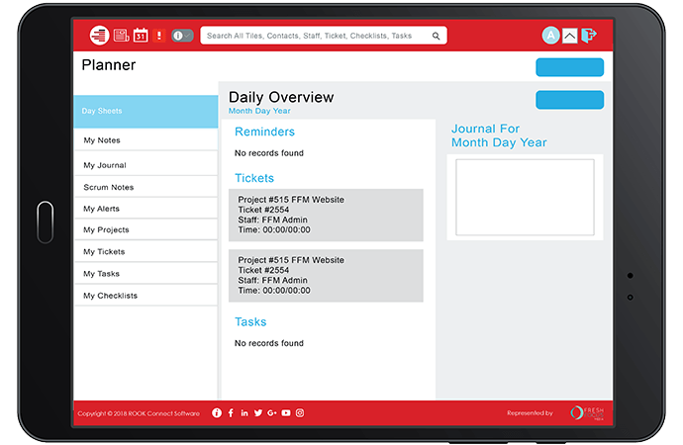Open Scrum Notes in the sidebar
Image resolution: width=683 pixels, height=445 pixels.
tap(146, 187)
